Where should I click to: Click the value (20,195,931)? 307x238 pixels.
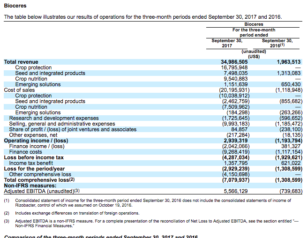pos(234,90)
